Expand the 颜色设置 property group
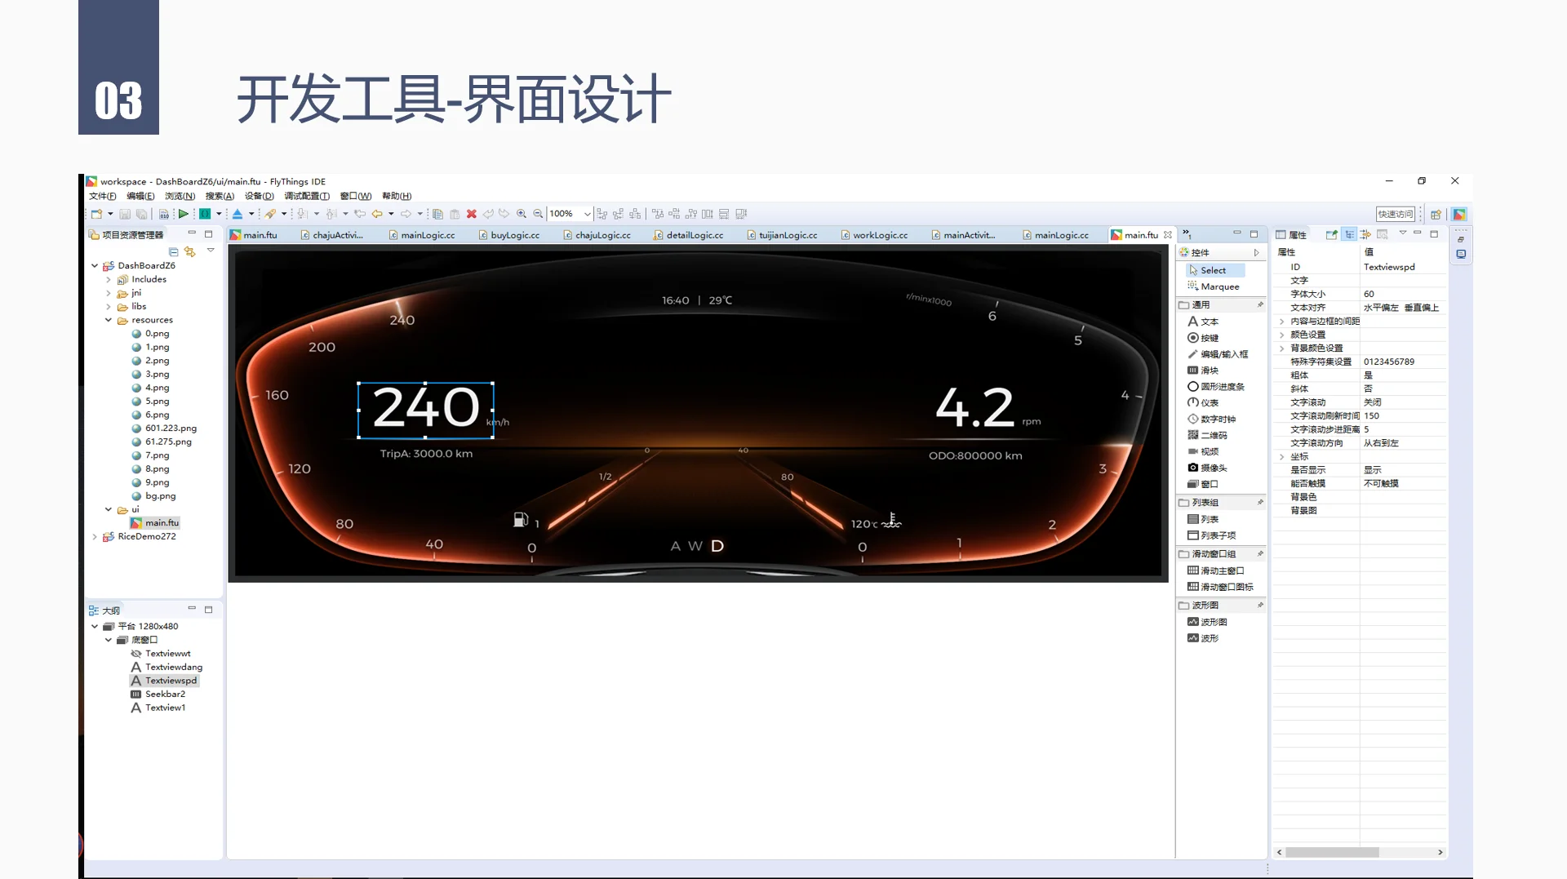1567x879 pixels. point(1282,335)
